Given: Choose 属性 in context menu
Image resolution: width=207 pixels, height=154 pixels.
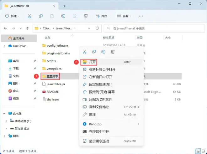Looking at the screenshot, I should point(112,115).
